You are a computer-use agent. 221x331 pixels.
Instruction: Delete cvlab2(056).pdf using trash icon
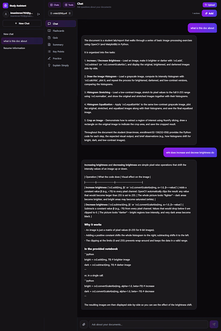pyautogui.click(x=69, y=13)
